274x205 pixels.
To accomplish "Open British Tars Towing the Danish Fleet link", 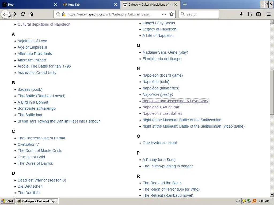I will (x=59, y=121).
